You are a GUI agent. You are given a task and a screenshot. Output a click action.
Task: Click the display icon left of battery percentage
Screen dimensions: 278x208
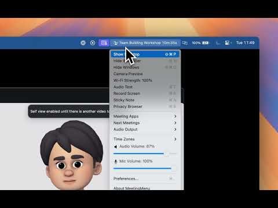coord(185,43)
